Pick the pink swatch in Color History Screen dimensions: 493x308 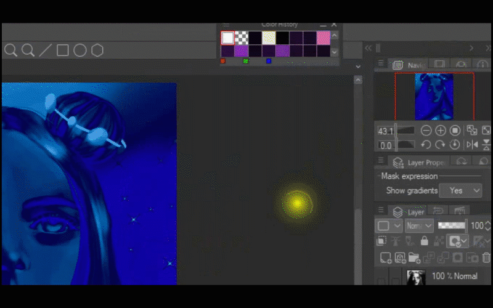click(324, 38)
